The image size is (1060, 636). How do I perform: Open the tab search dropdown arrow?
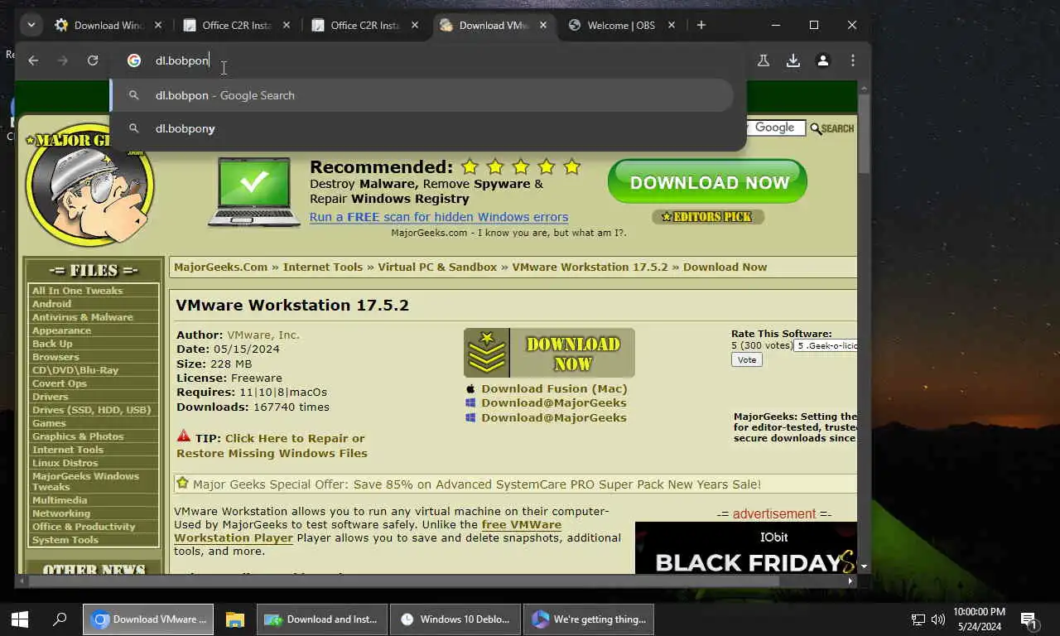(31, 25)
